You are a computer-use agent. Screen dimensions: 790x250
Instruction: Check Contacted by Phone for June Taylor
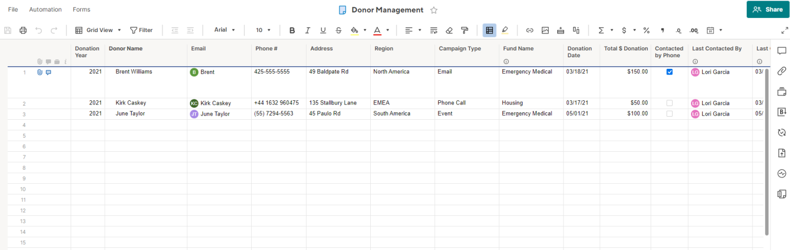pos(669,113)
